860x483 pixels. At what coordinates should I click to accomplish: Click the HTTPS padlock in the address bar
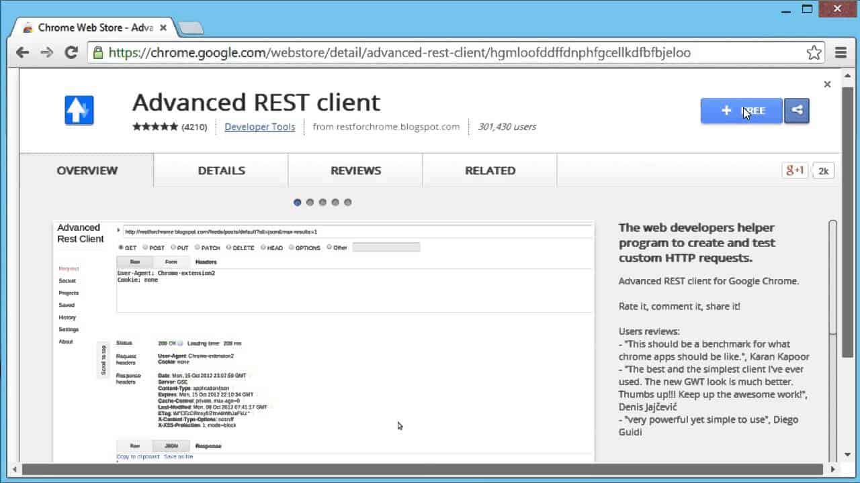click(x=99, y=52)
